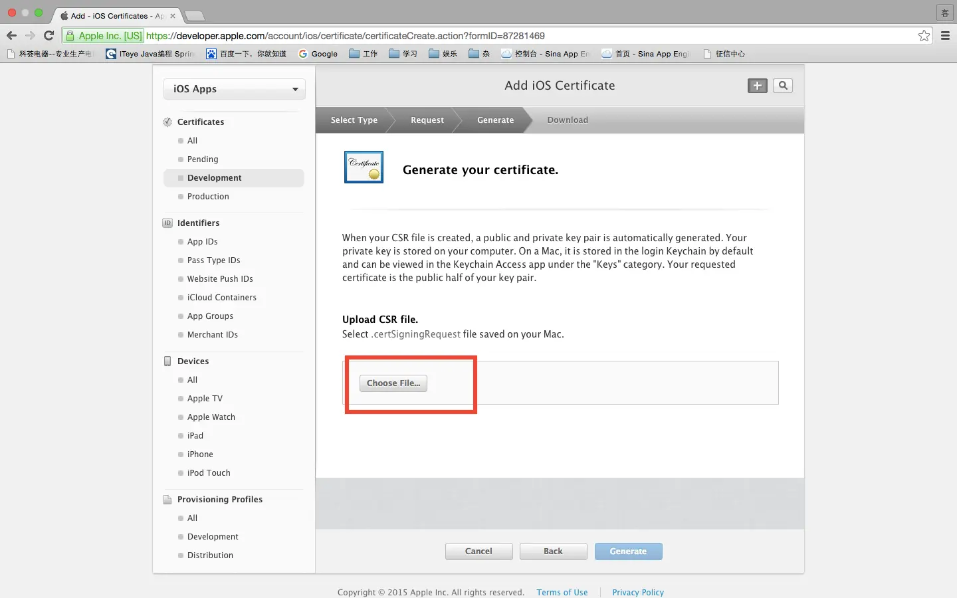This screenshot has height=598, width=957.
Task: Click the browser address bar URL
Action: pyautogui.click(x=346, y=36)
